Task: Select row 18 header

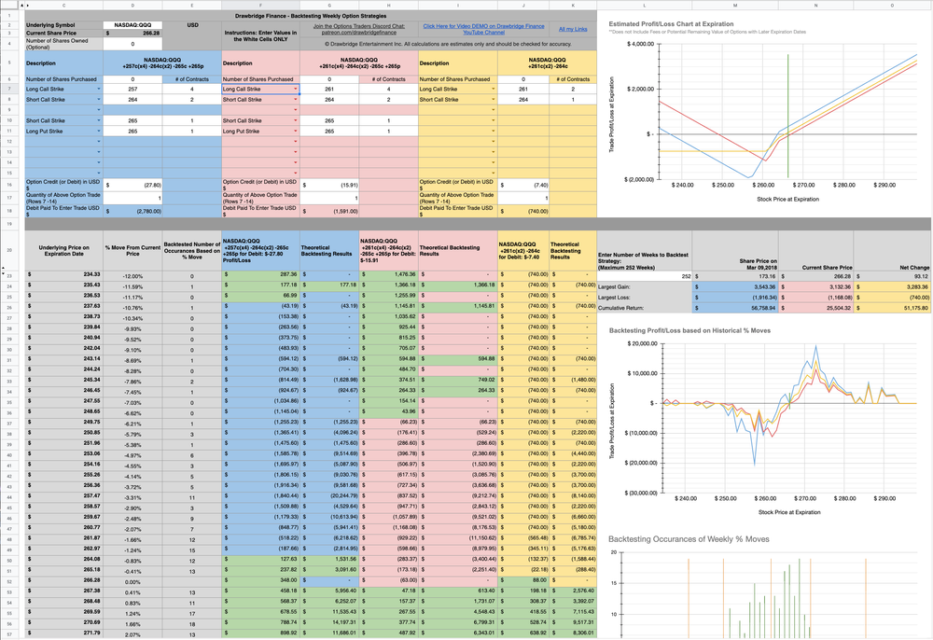Action: pyautogui.click(x=9, y=211)
